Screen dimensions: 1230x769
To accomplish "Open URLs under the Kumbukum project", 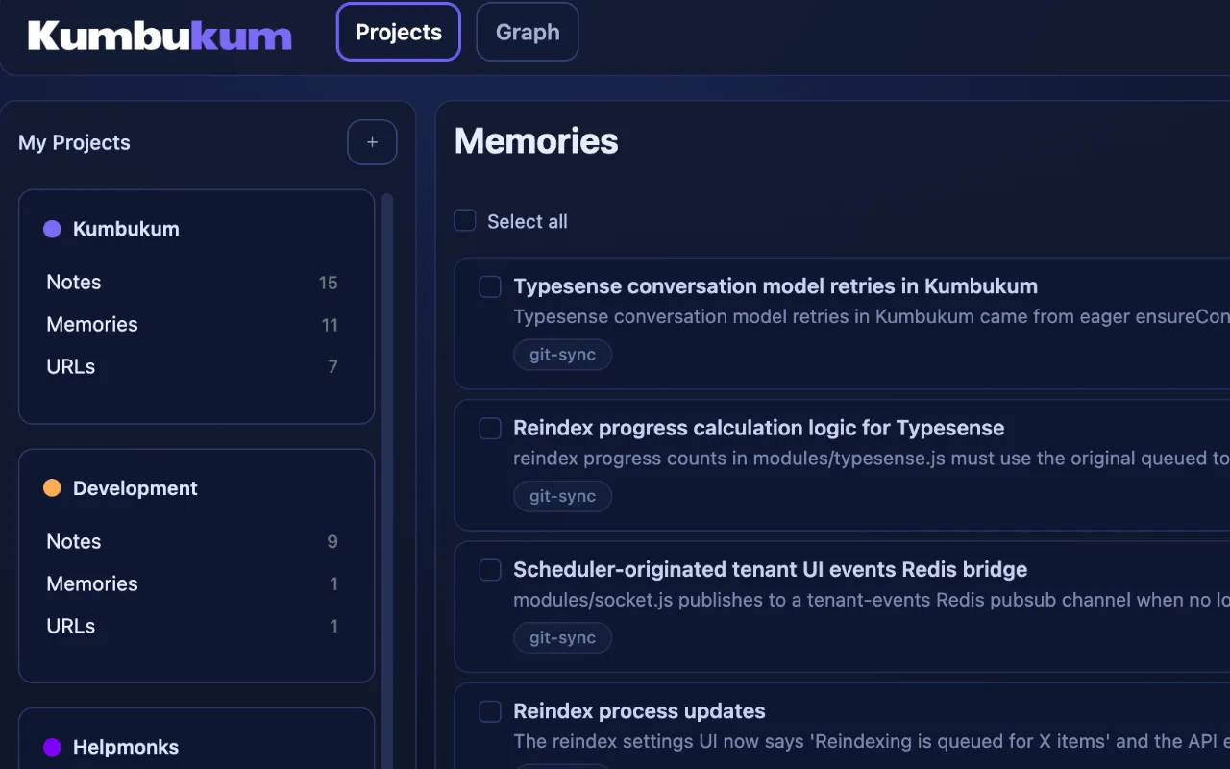I will click(x=70, y=366).
